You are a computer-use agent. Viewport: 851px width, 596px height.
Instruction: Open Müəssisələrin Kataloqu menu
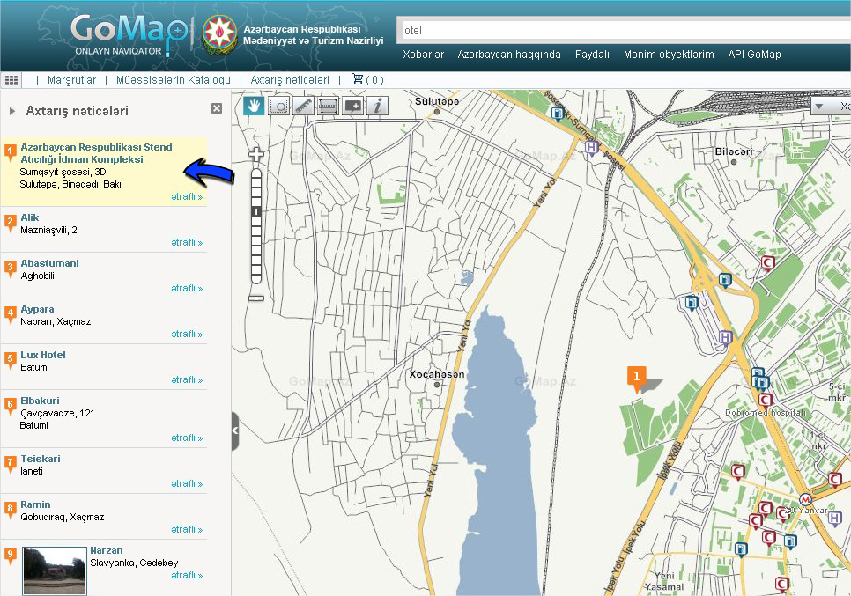coord(173,80)
